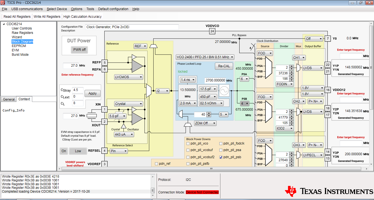Screen dimensions: 374x200
Task: Click the LVCMOS reference buffer amplifier triangle
Action: click(138, 66)
